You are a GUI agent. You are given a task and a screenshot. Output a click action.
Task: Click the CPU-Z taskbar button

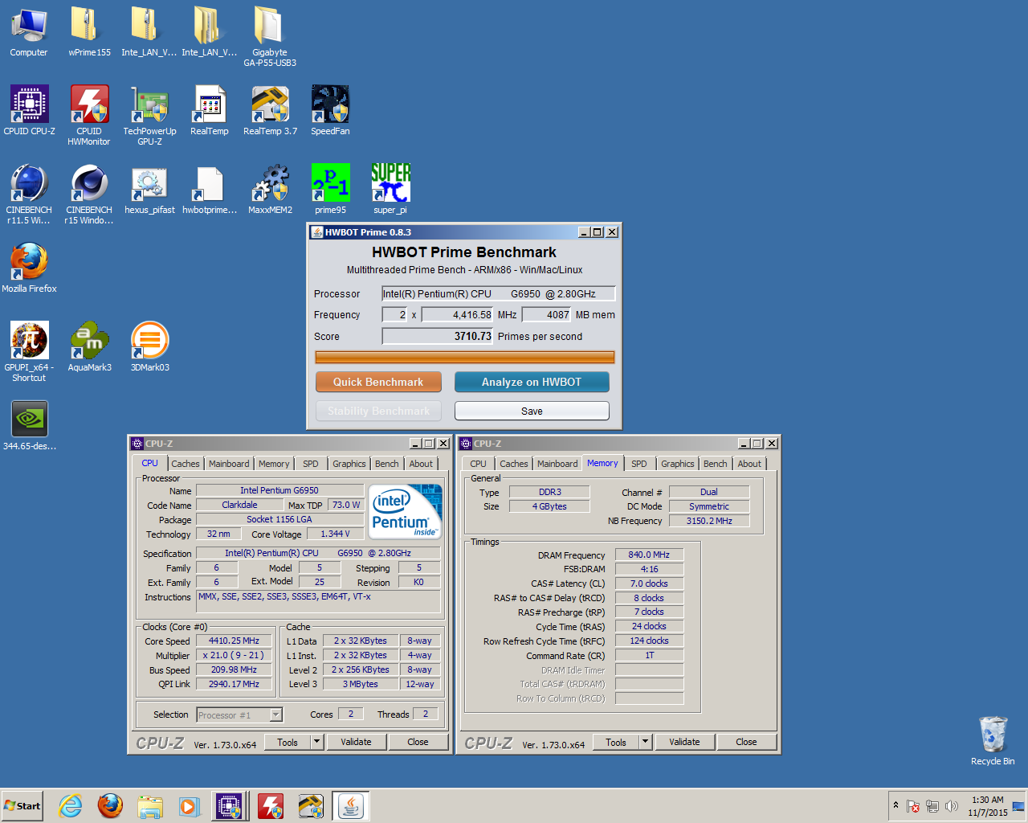tap(229, 806)
